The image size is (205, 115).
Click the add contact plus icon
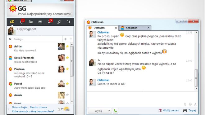pos(66,39)
